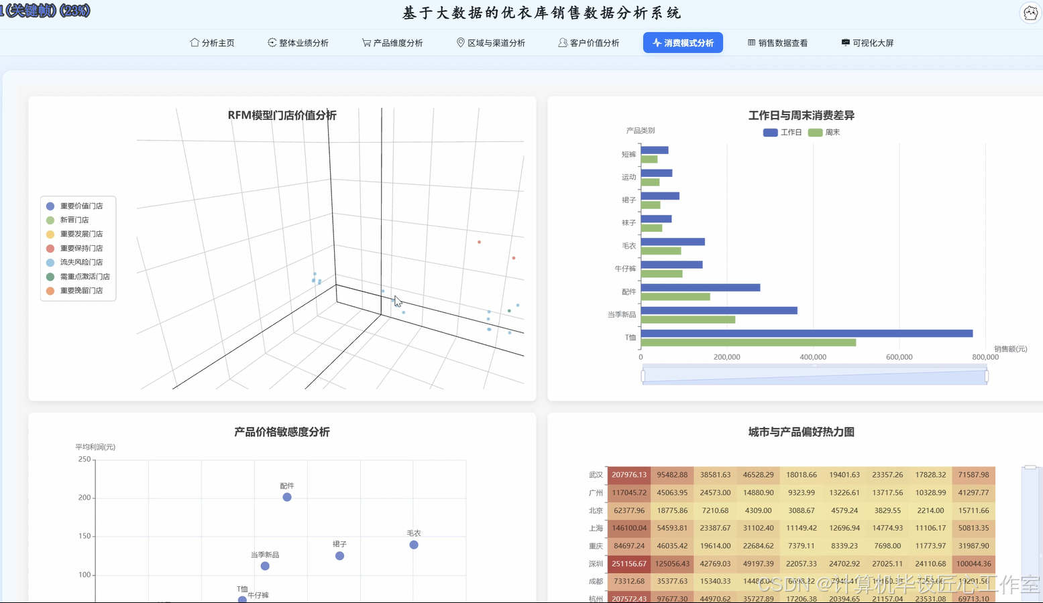This screenshot has width=1043, height=603.
Task: Click the 产品价格敏感度分析 chart title
Action: click(282, 432)
